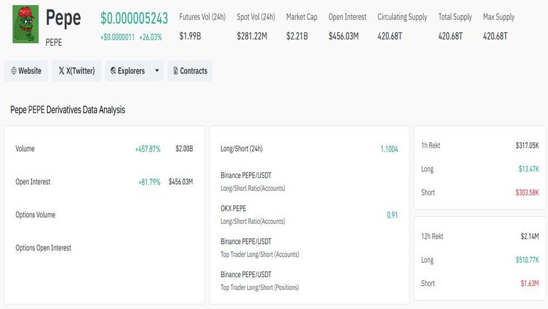Click the X logo icon for Twitter
This screenshot has height=309, width=548.
[61, 71]
